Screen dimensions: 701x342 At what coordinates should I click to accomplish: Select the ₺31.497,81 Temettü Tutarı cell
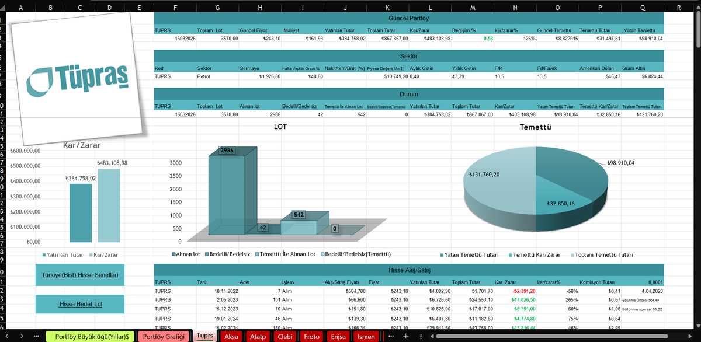600,38
